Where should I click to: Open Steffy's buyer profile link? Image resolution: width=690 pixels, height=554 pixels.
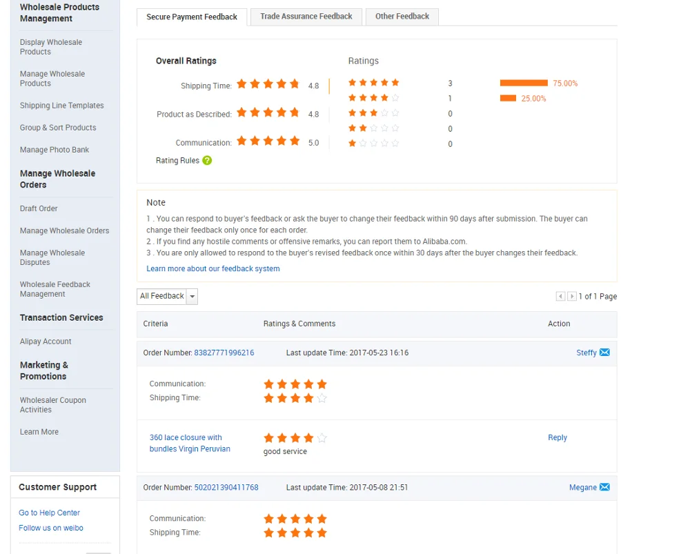(x=586, y=353)
